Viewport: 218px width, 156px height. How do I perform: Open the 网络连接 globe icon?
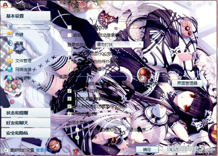coord(10,69)
